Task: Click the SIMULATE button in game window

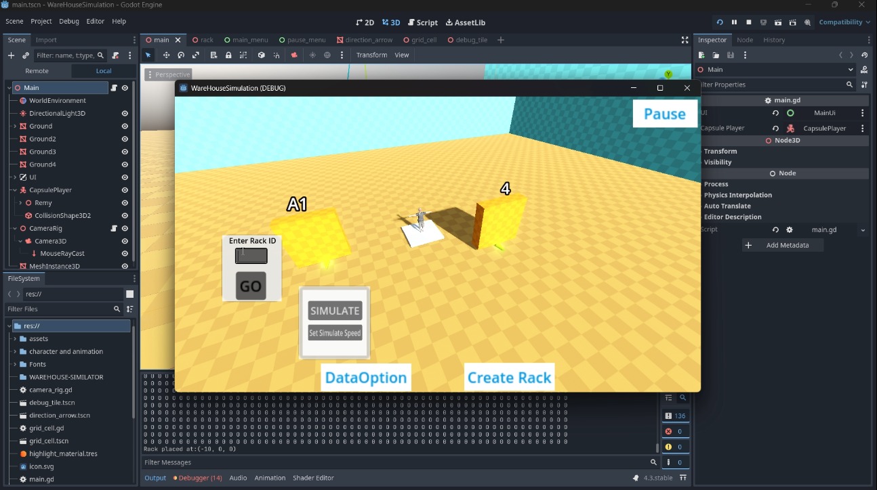Action: pos(335,311)
